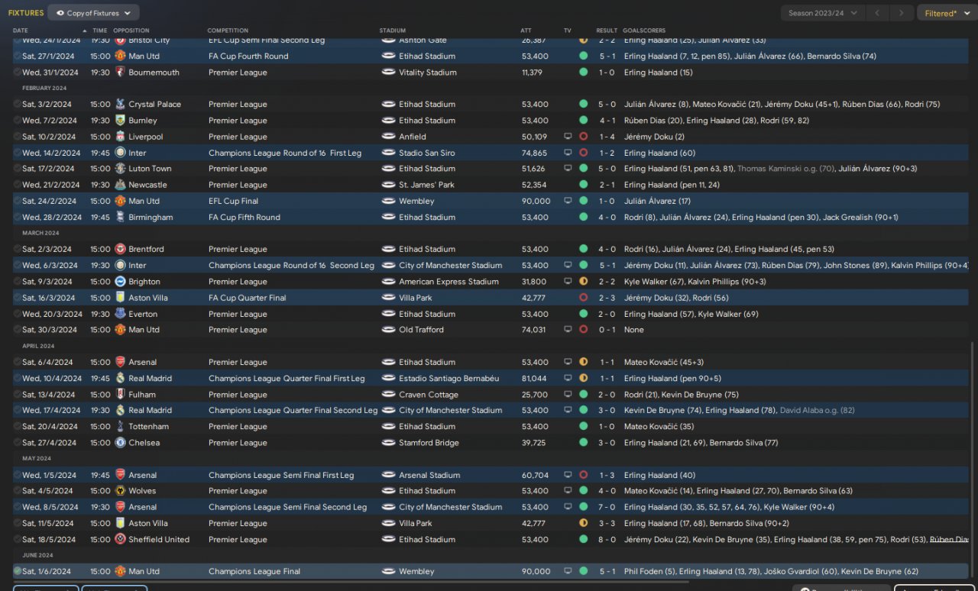Sort fixtures by the Opposition column header
978x591 pixels.
pyautogui.click(x=131, y=31)
